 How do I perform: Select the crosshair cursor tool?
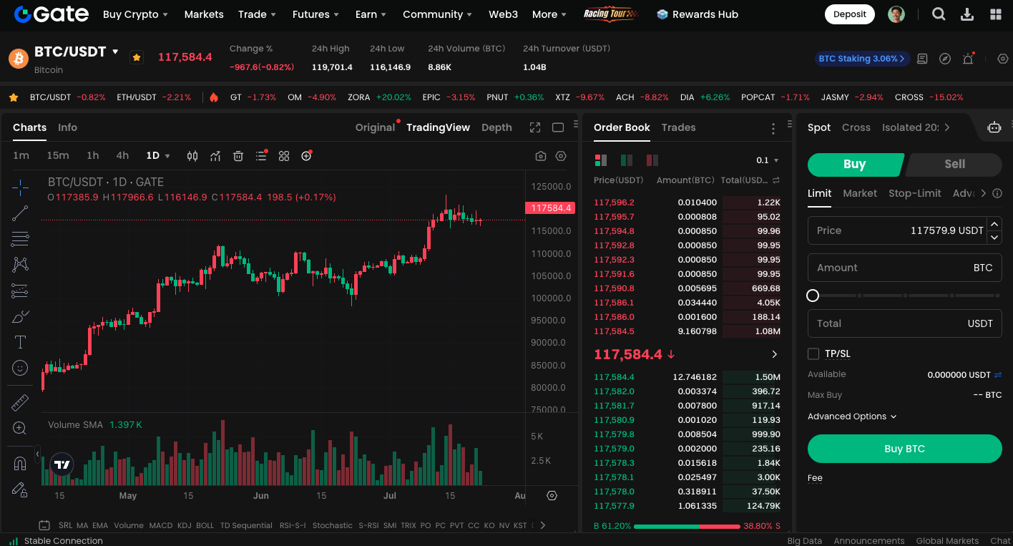click(x=20, y=188)
